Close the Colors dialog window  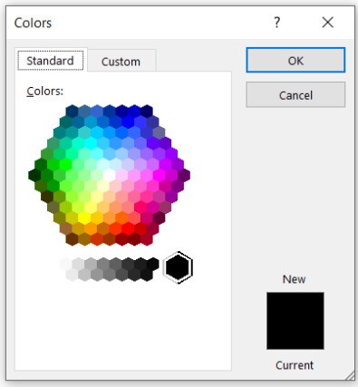tap(328, 23)
